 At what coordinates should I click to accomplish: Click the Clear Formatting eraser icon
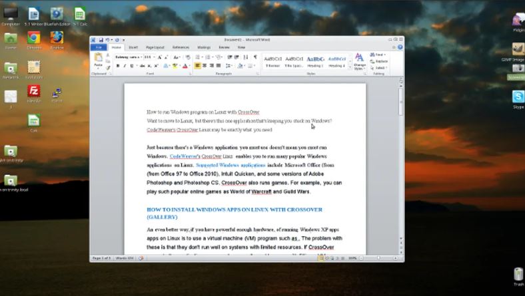pyautogui.click(x=188, y=57)
